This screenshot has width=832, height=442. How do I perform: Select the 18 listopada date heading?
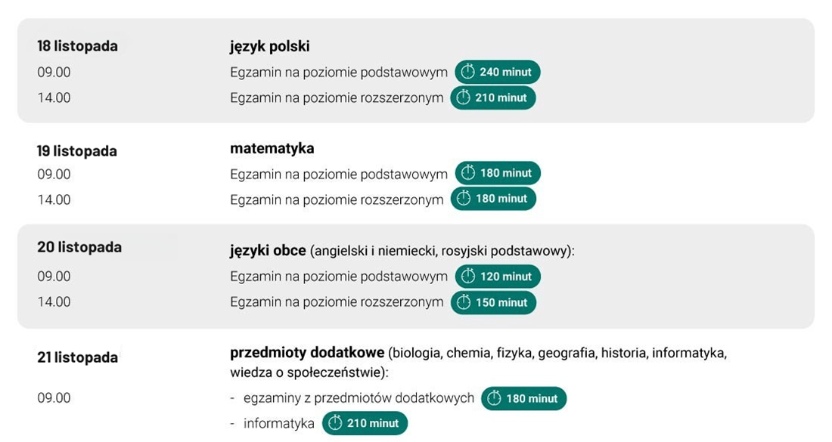77,46
